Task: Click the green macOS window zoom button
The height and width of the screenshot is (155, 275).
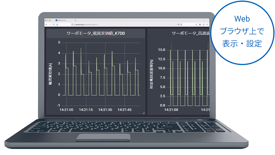Action: click(50, 20)
